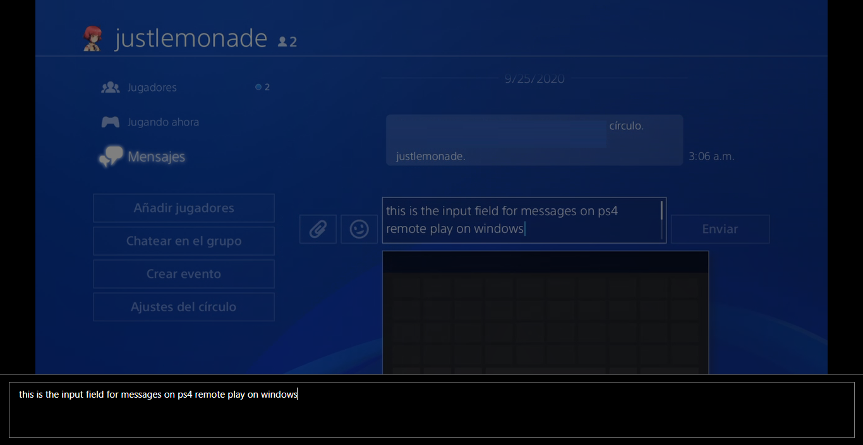
Task: Focus the PS4 message input field
Action: click(524, 220)
